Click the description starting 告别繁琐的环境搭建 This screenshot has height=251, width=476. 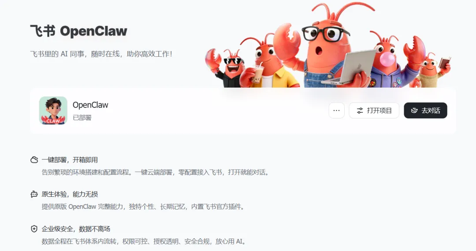tap(155, 172)
